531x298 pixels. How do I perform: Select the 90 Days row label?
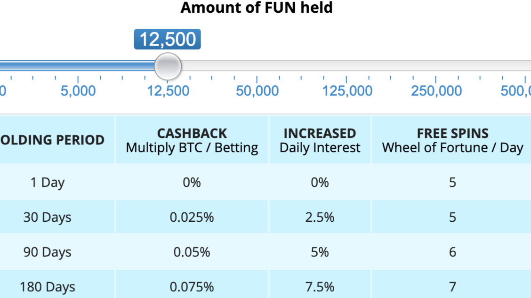click(48, 252)
